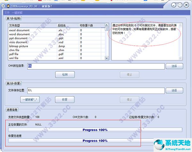The width and height of the screenshot is (192, 152).
Task: Click the NULL value beside 正在恢复的文件
Action: [x=38, y=125]
